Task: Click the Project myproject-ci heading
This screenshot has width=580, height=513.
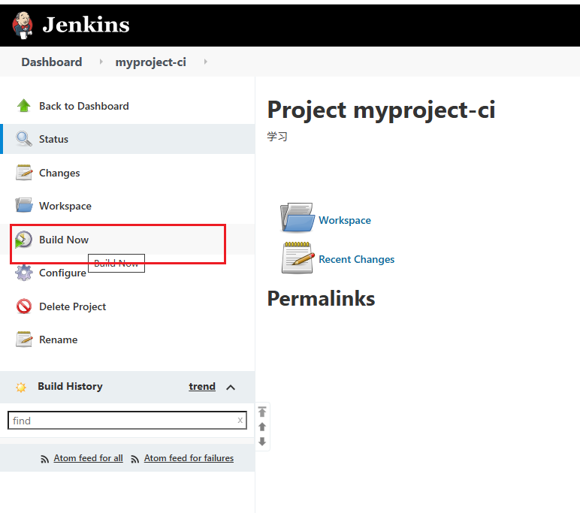Action: (381, 110)
